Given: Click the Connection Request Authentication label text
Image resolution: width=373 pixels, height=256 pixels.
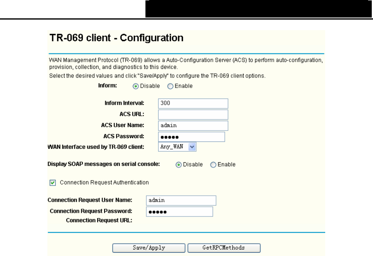Looking at the screenshot, I should point(104,183).
